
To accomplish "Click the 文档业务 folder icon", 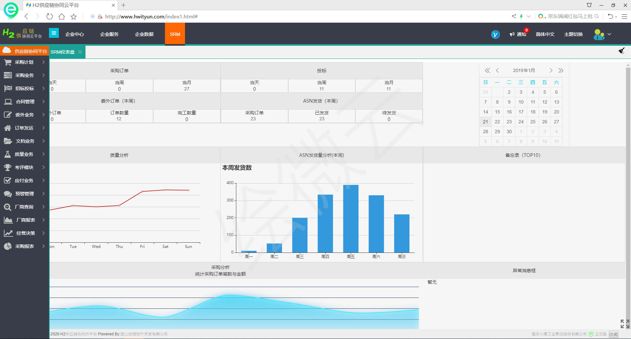I will [8, 141].
